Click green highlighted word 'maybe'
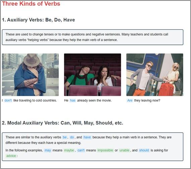 pyautogui.click(x=69, y=150)
